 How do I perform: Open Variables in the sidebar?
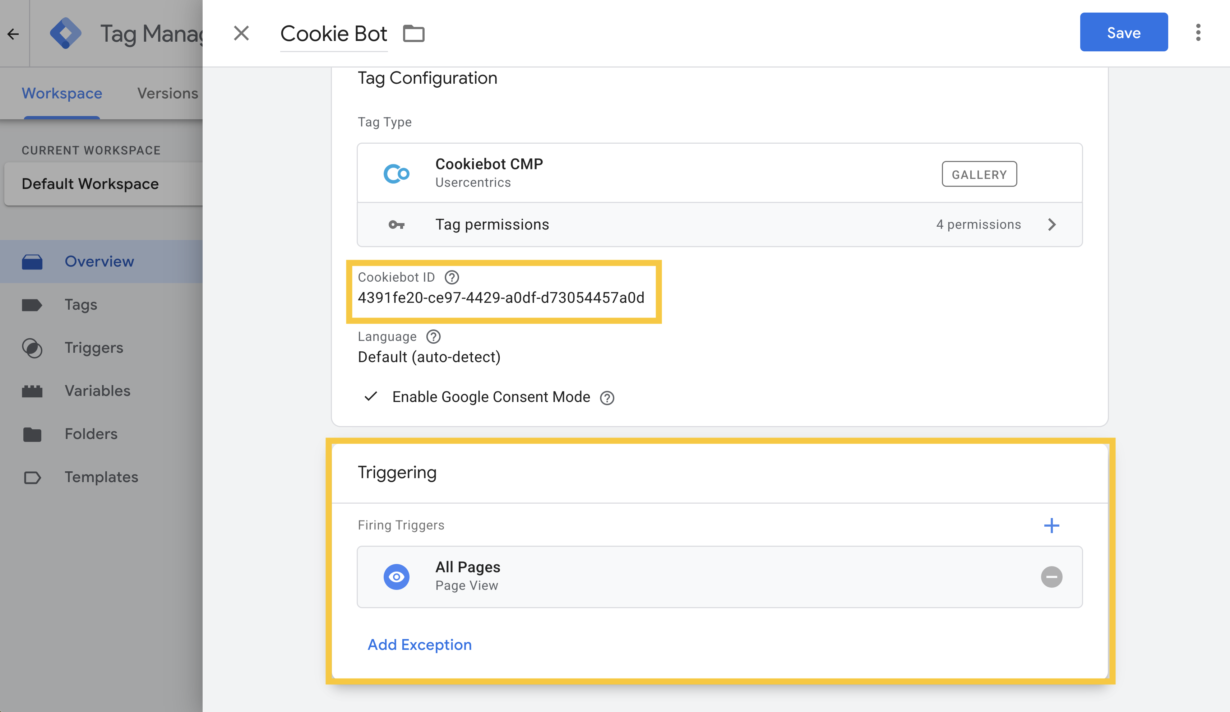pyautogui.click(x=102, y=390)
